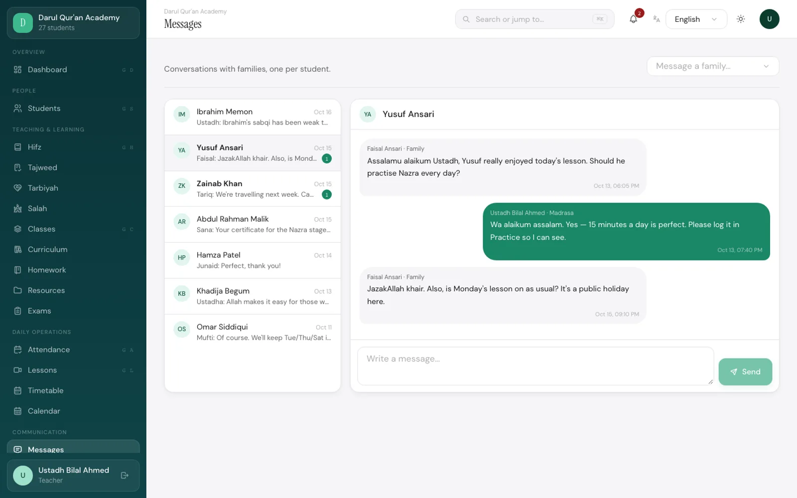Viewport: 797px width, 498px height.
Task: Open the user avatar menu in header
Action: pos(769,19)
